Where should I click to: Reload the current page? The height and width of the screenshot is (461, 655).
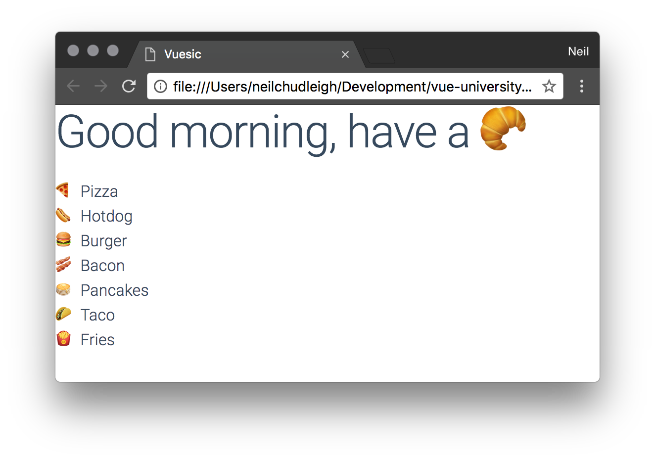click(128, 86)
